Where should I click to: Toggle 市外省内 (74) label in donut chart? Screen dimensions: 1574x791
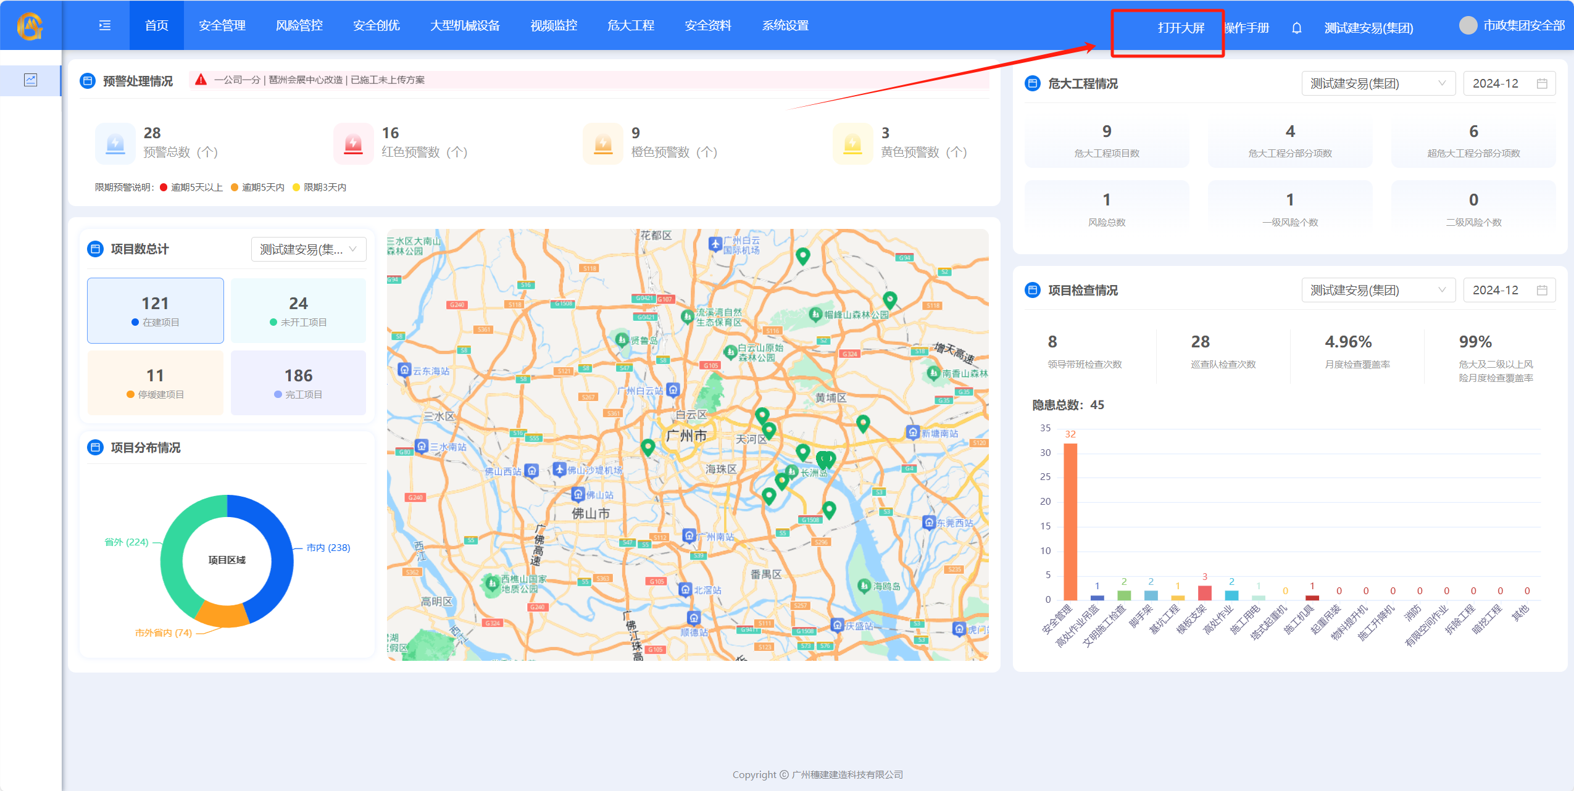coord(164,632)
